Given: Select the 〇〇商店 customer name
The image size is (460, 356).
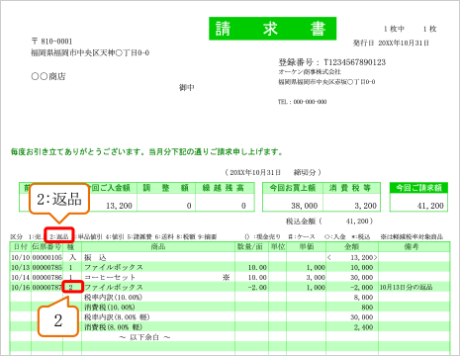Looking at the screenshot, I should click(x=48, y=76).
